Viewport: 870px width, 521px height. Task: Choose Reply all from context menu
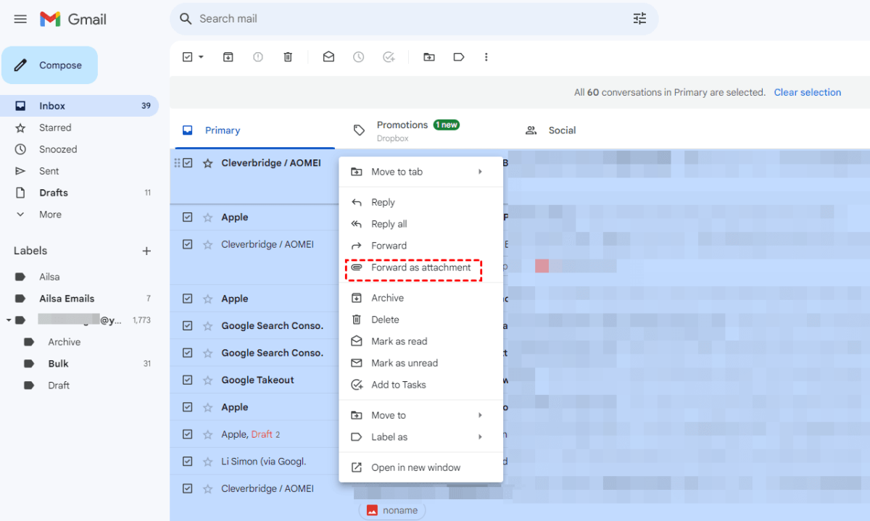(421, 224)
